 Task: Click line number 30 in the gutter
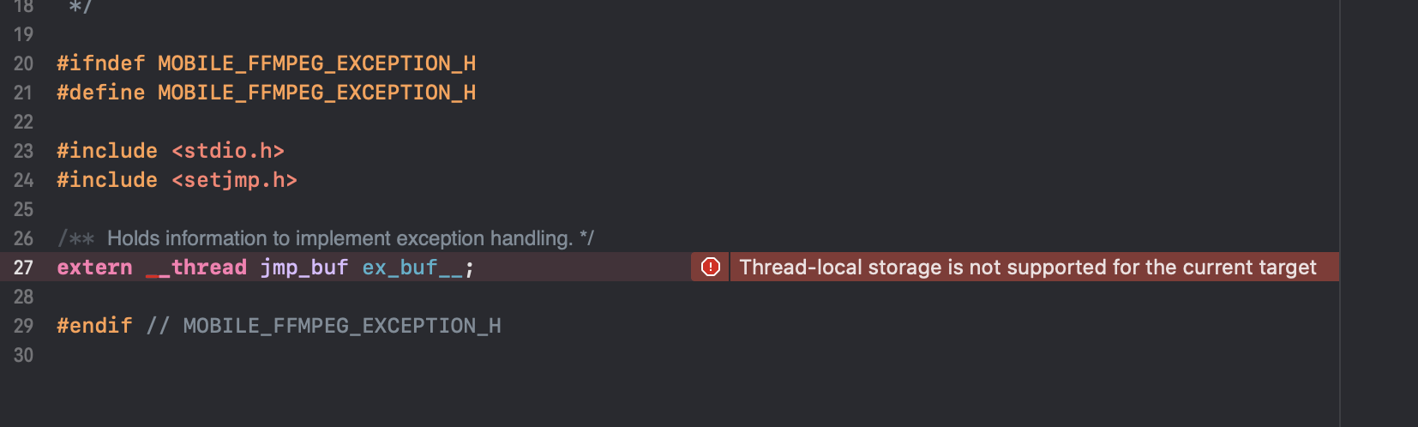tap(23, 355)
